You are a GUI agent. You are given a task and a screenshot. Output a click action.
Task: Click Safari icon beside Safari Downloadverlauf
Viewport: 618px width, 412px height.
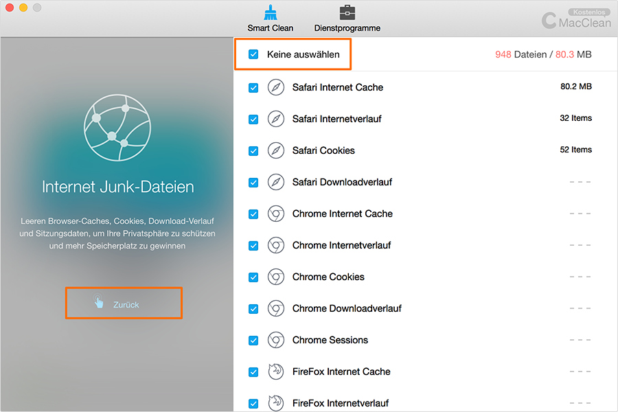pos(276,182)
